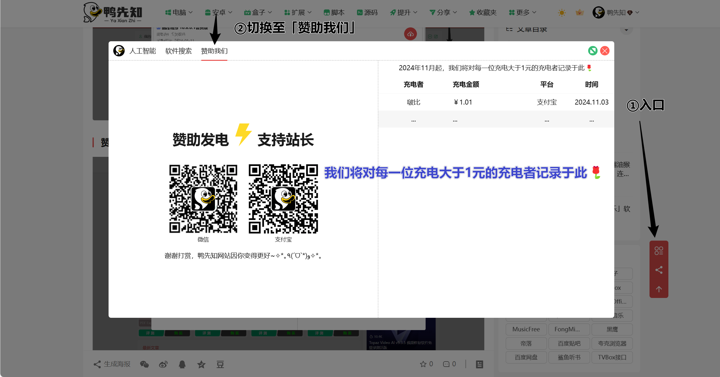Click the 啵比 table cell
This screenshot has width=720, height=377.
413,102
